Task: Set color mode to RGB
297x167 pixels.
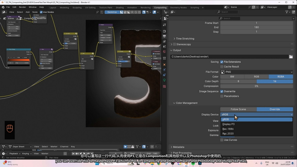Action: point(257,77)
